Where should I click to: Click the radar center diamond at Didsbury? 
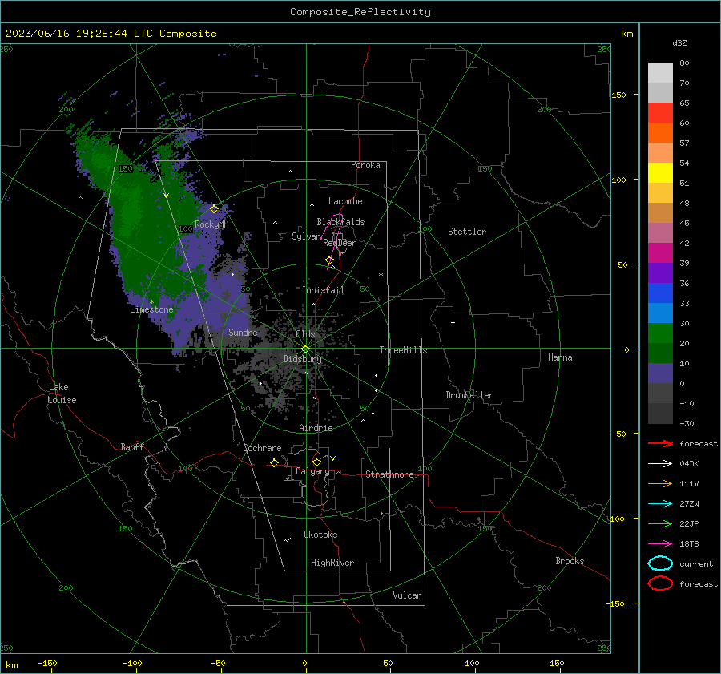pos(305,349)
